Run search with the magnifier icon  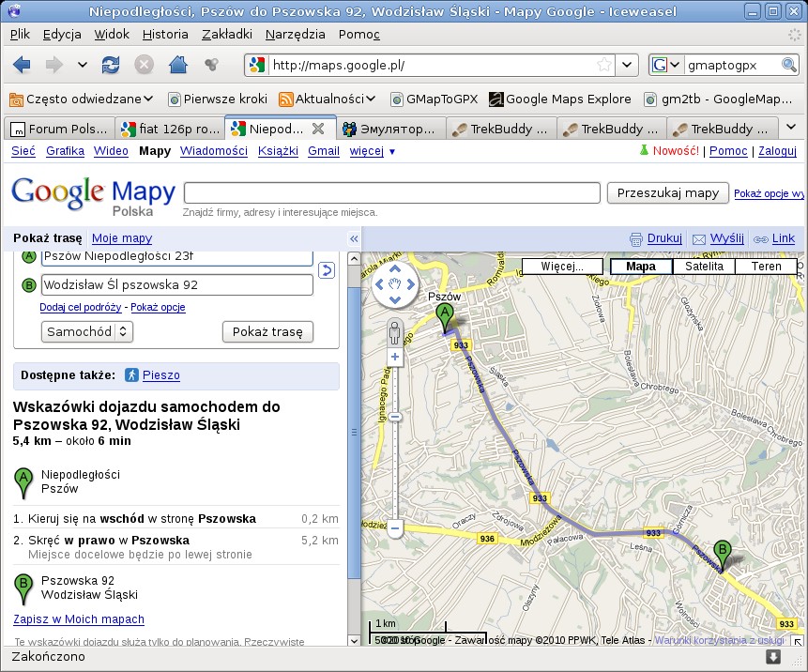coord(789,65)
